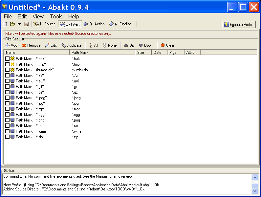Enable the "*.gz" filter checkbox
261x197 pixels.
7,92
